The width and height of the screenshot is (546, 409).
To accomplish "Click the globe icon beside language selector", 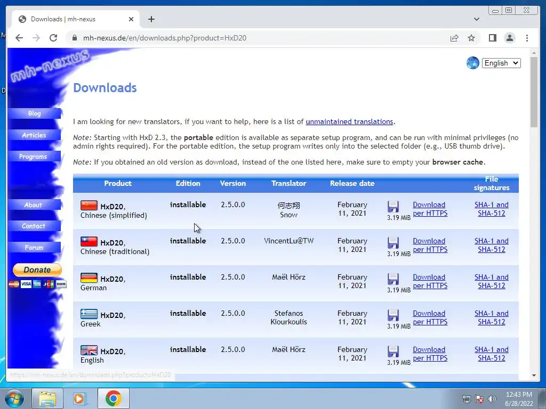I will point(472,63).
